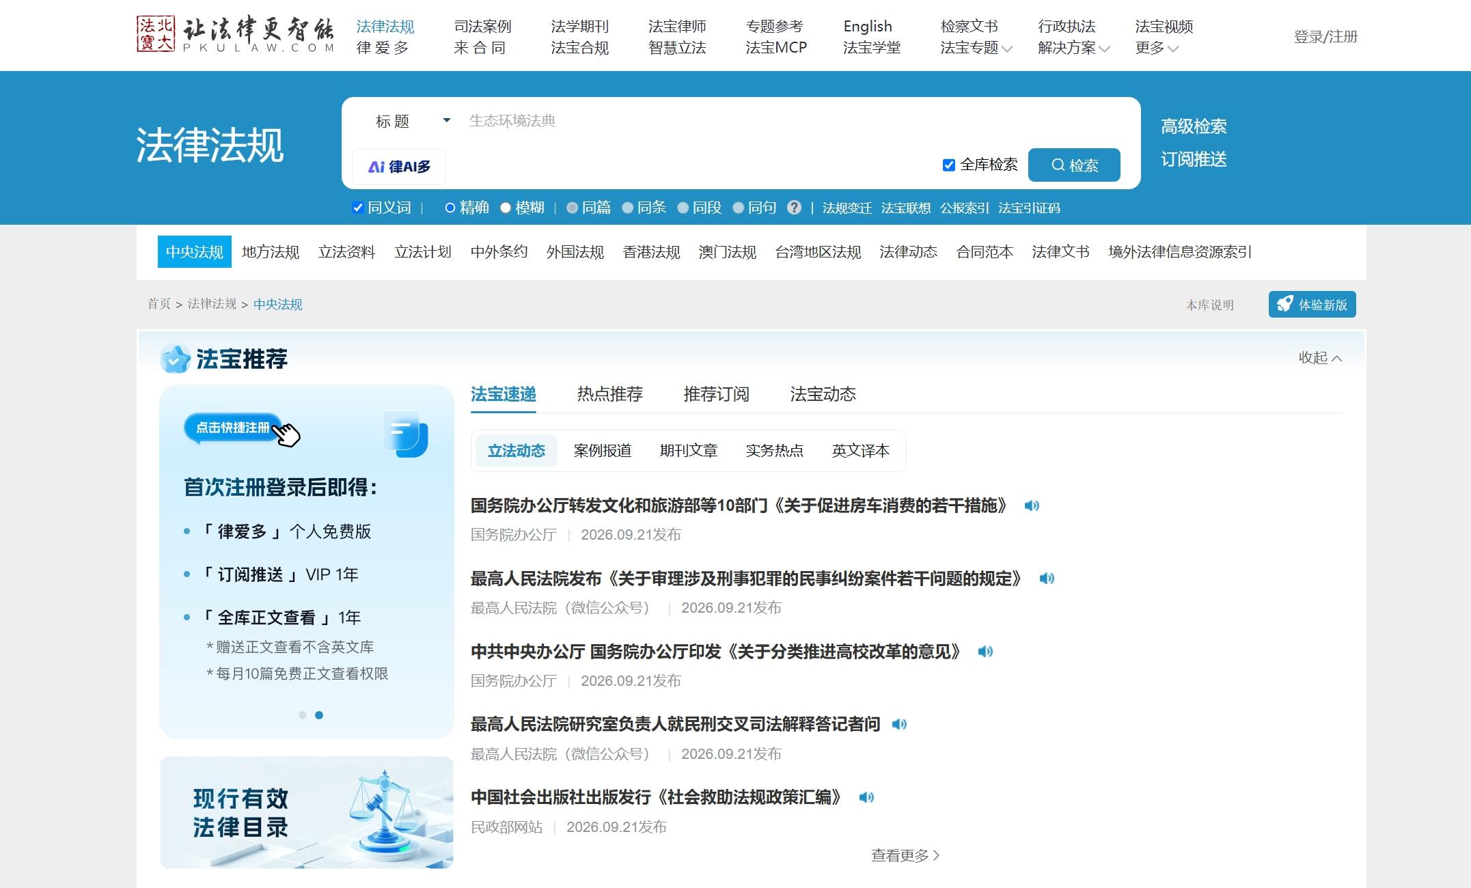Screen dimensions: 1471x888
Task: Open the 法宝MCP navigation item
Action: click(x=776, y=48)
